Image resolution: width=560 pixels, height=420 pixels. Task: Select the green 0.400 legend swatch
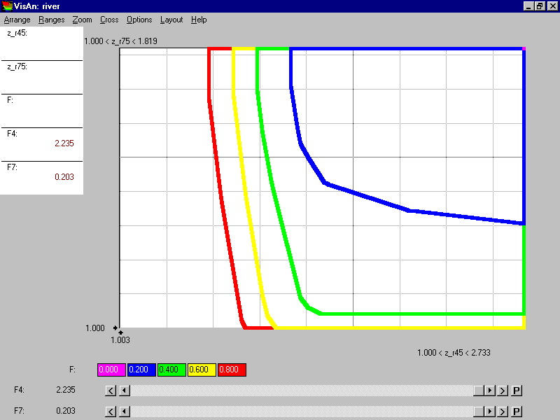[171, 370]
